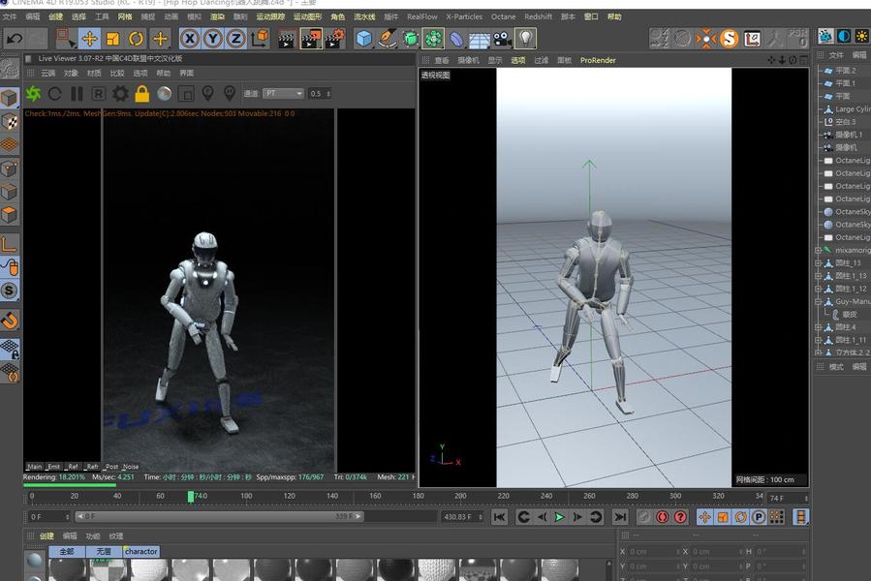Click Live Viewer focus picker pin
Image resolution: width=871 pixels, height=581 pixels.
[207, 93]
